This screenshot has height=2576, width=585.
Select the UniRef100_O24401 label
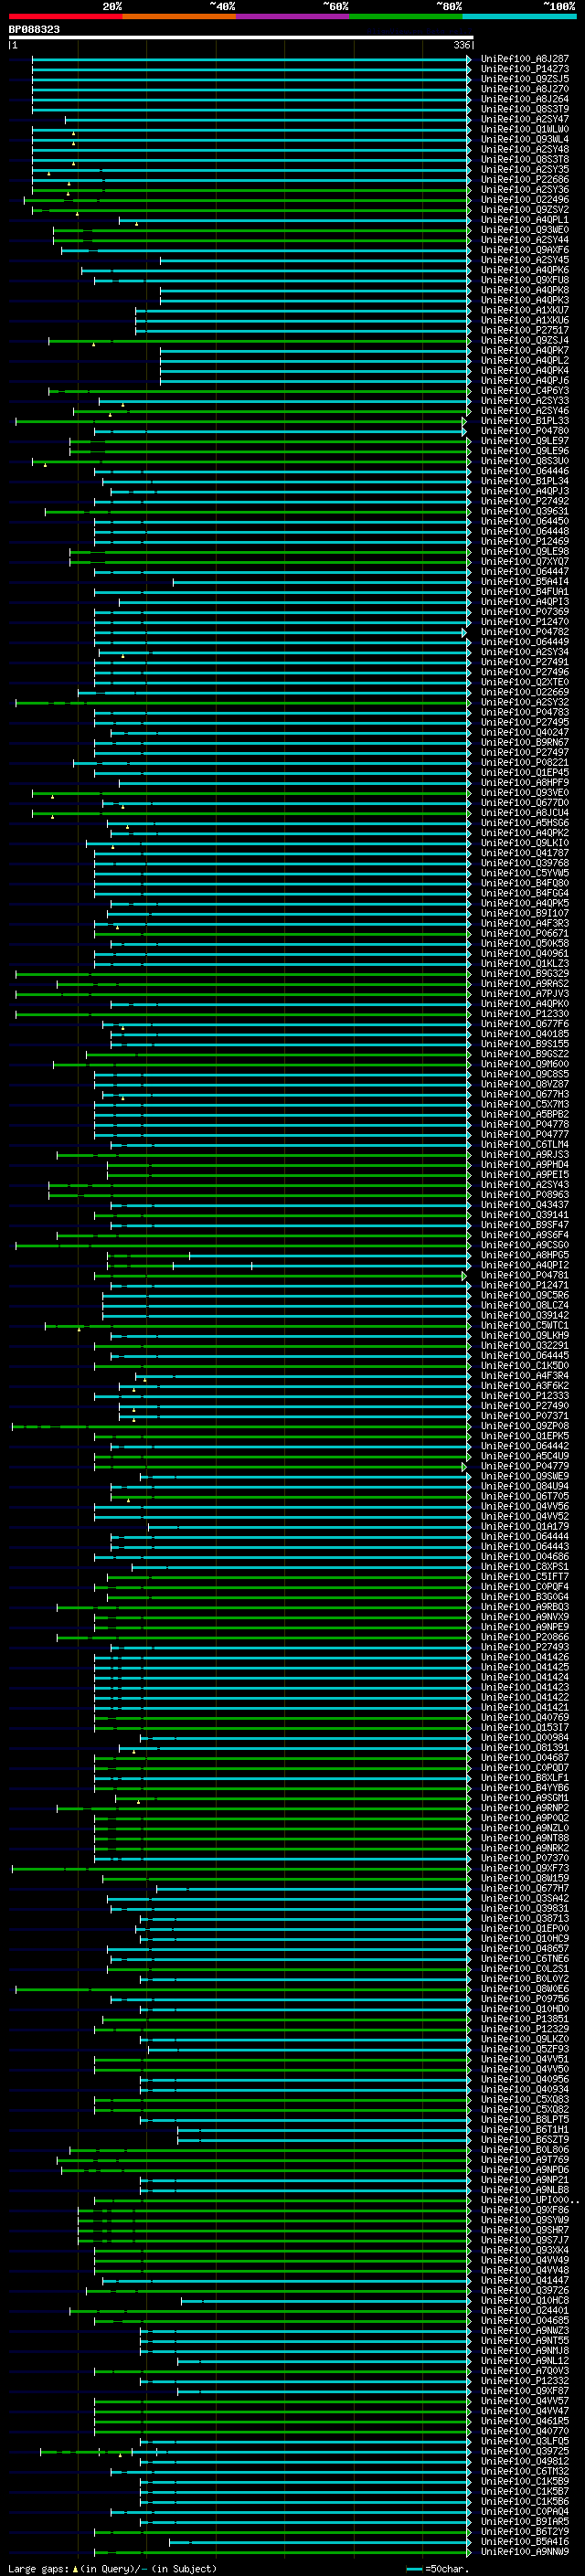point(525,2310)
